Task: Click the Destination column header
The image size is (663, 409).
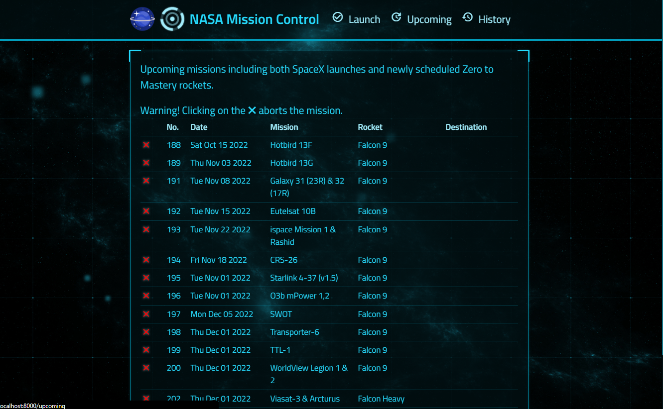Action: pos(466,127)
